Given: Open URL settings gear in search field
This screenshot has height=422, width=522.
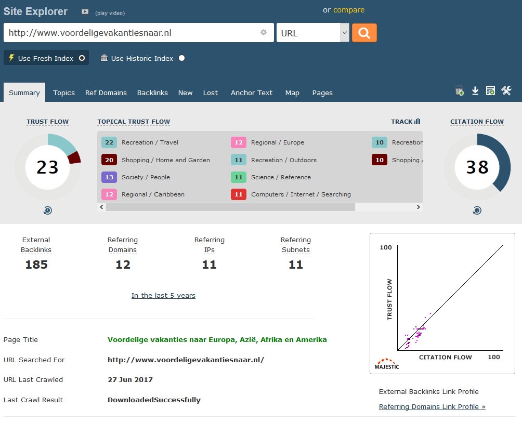Looking at the screenshot, I should point(263,32).
